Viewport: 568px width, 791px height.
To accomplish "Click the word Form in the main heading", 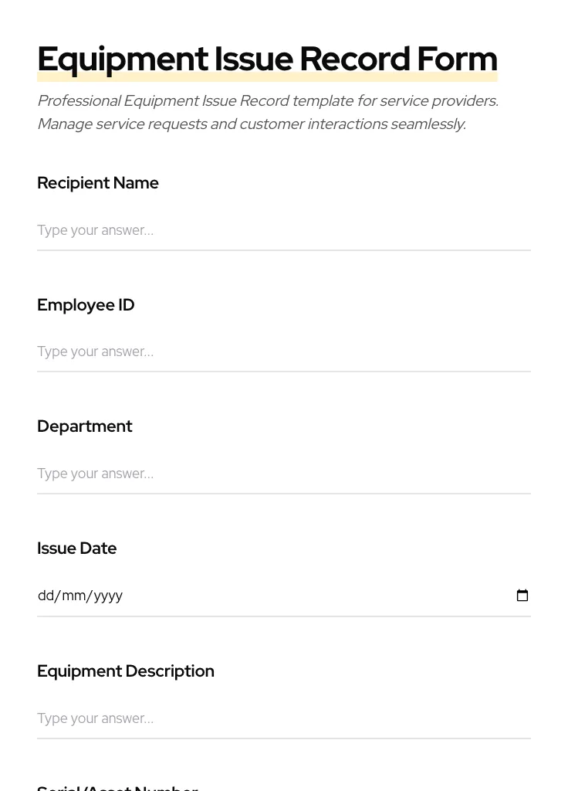I will (457, 59).
